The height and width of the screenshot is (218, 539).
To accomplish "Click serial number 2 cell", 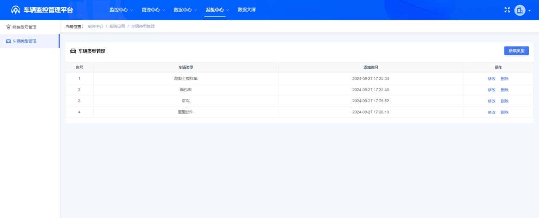I will (79, 90).
